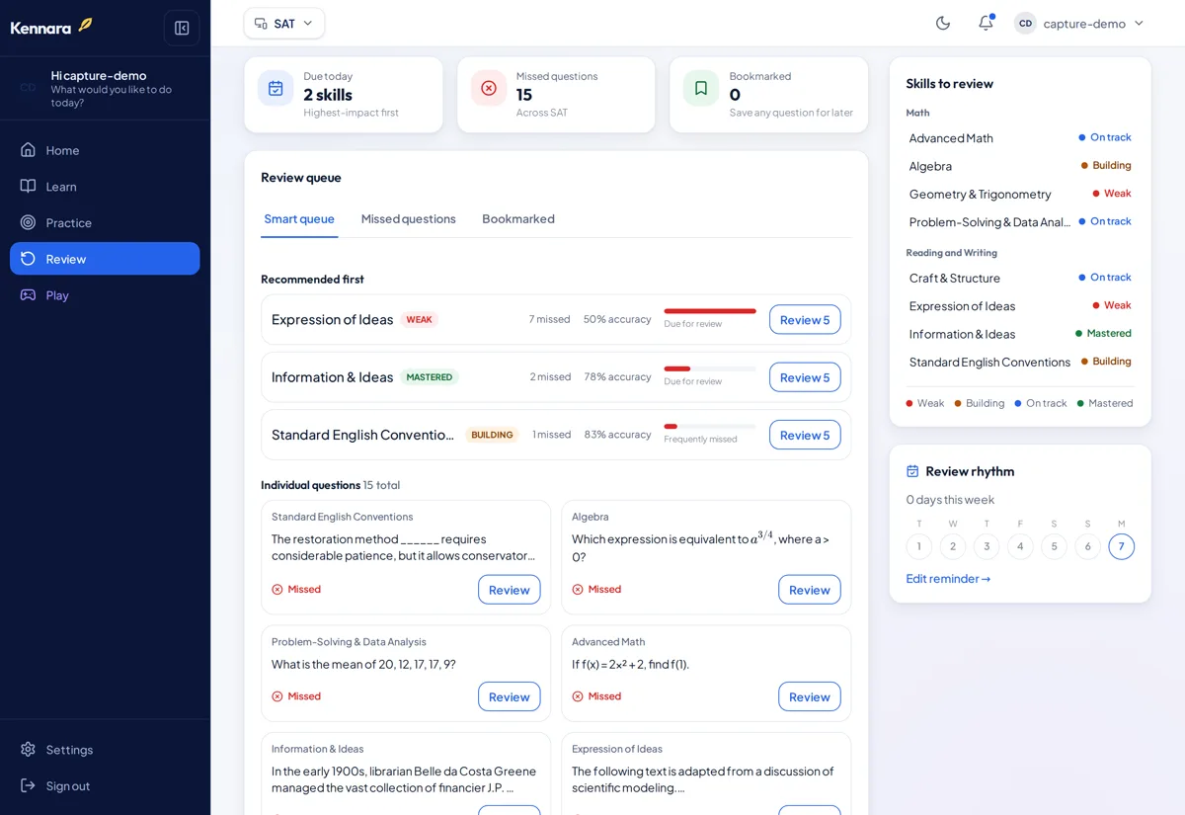1185x815 pixels.
Task: Toggle dark mode moon icon
Action: [943, 23]
